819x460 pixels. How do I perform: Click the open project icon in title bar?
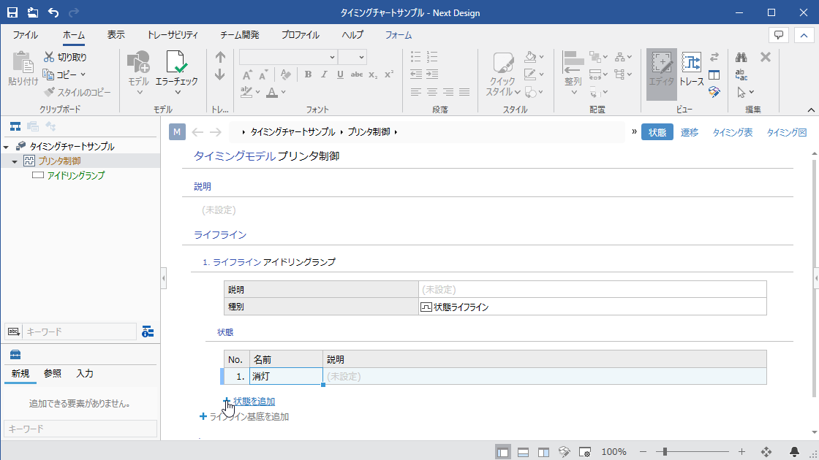tap(32, 12)
